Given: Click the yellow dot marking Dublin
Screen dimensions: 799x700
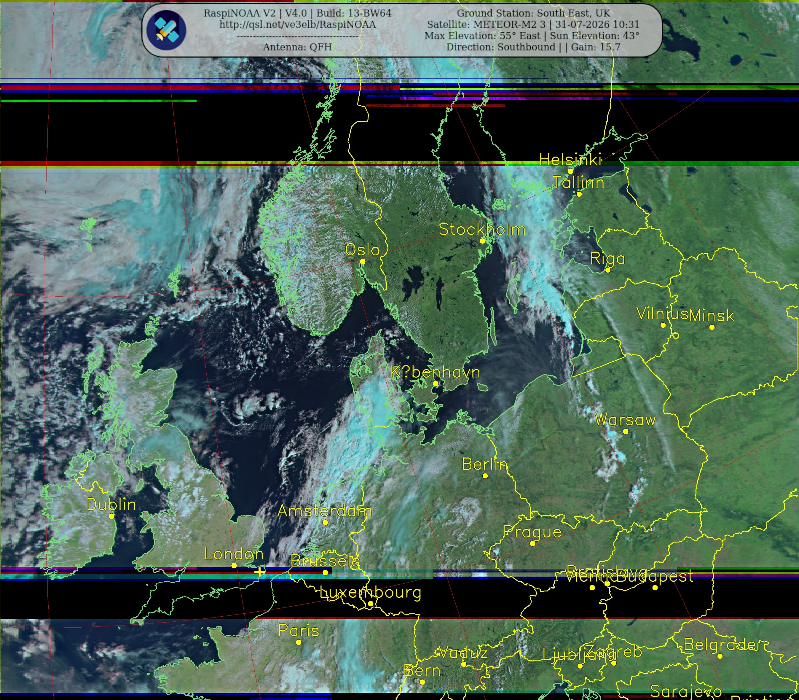Looking at the screenshot, I should tap(112, 516).
